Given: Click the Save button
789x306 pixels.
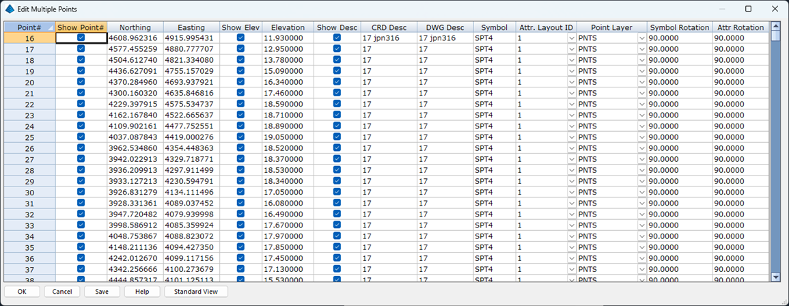Looking at the screenshot, I should click(102, 292).
